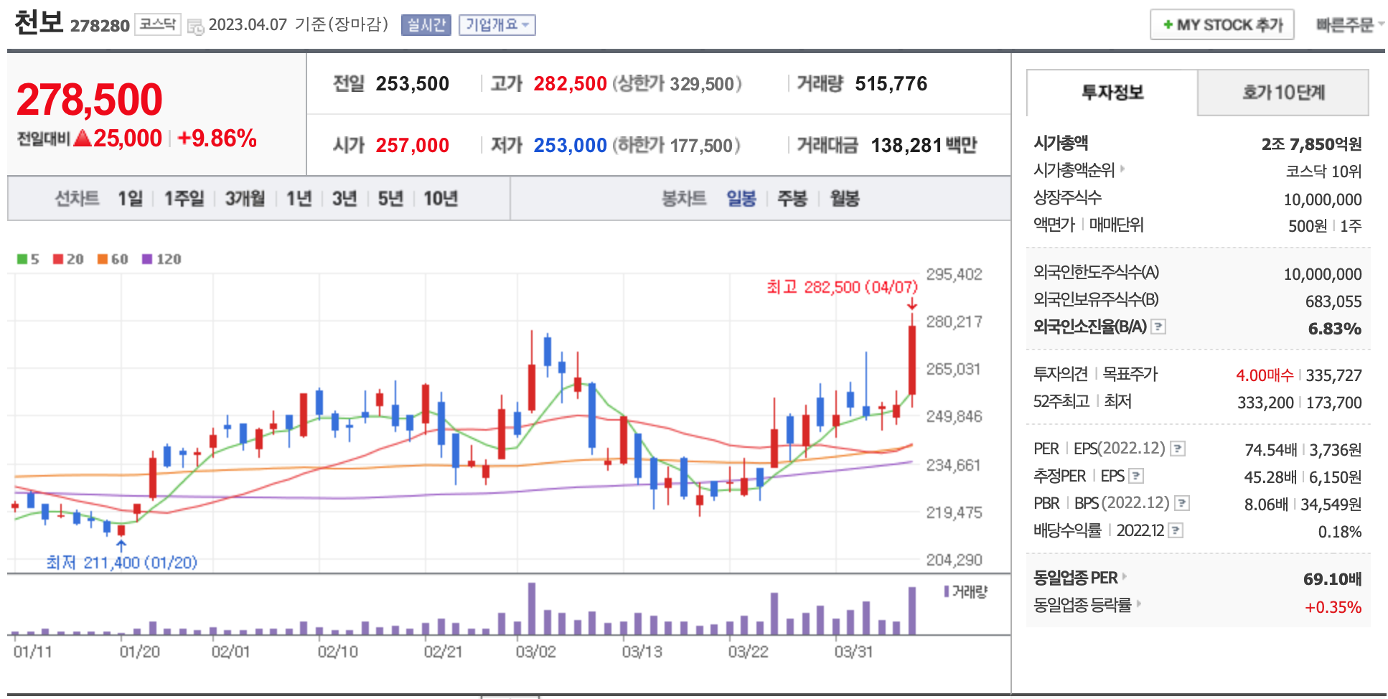
Task: Click the arrow icon beside 동일업종 PER
Action: 1125,576
